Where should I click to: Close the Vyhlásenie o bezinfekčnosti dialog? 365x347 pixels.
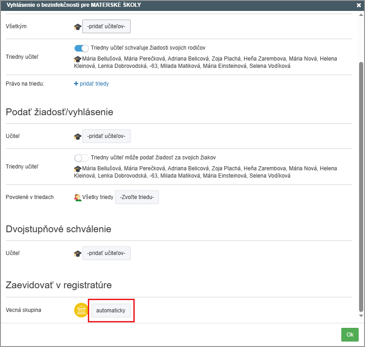point(359,5)
